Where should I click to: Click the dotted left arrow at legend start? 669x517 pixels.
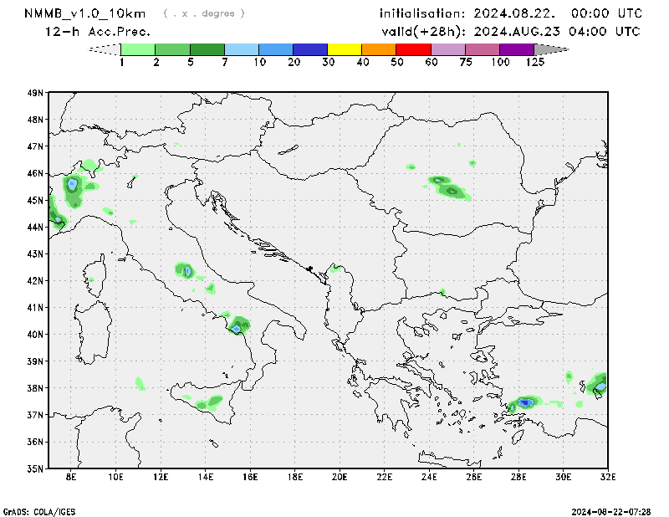(105, 49)
